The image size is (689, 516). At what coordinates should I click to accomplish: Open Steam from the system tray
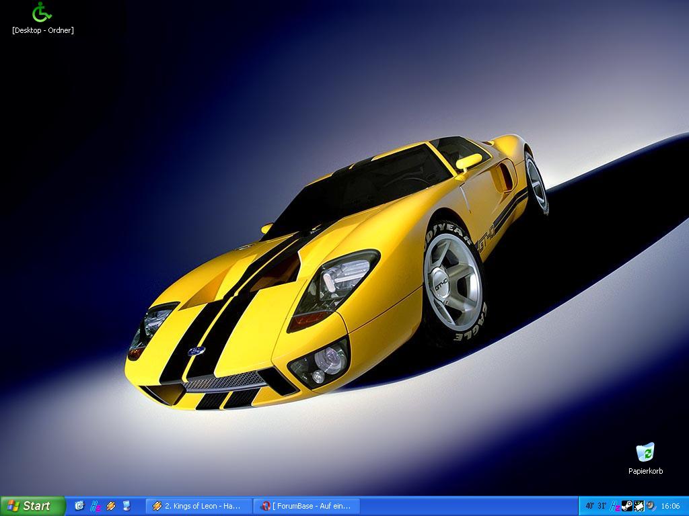(627, 506)
